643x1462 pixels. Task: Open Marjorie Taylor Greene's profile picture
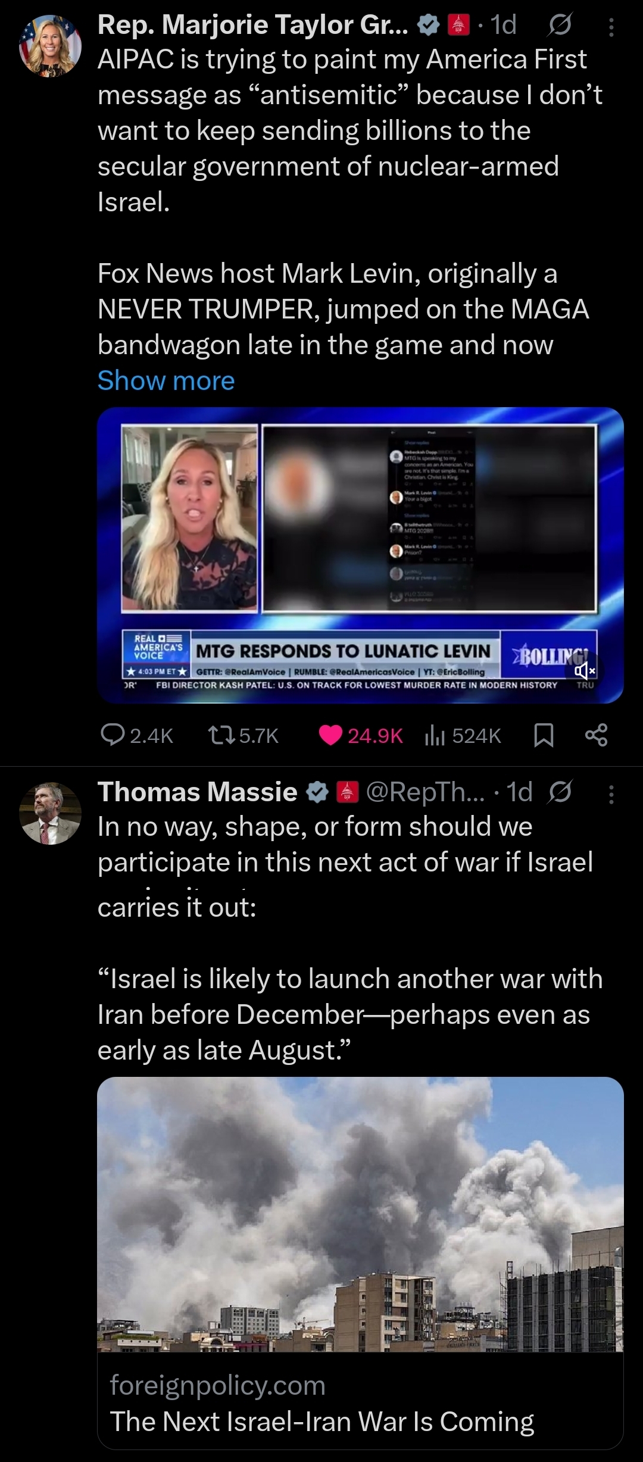tap(50, 45)
